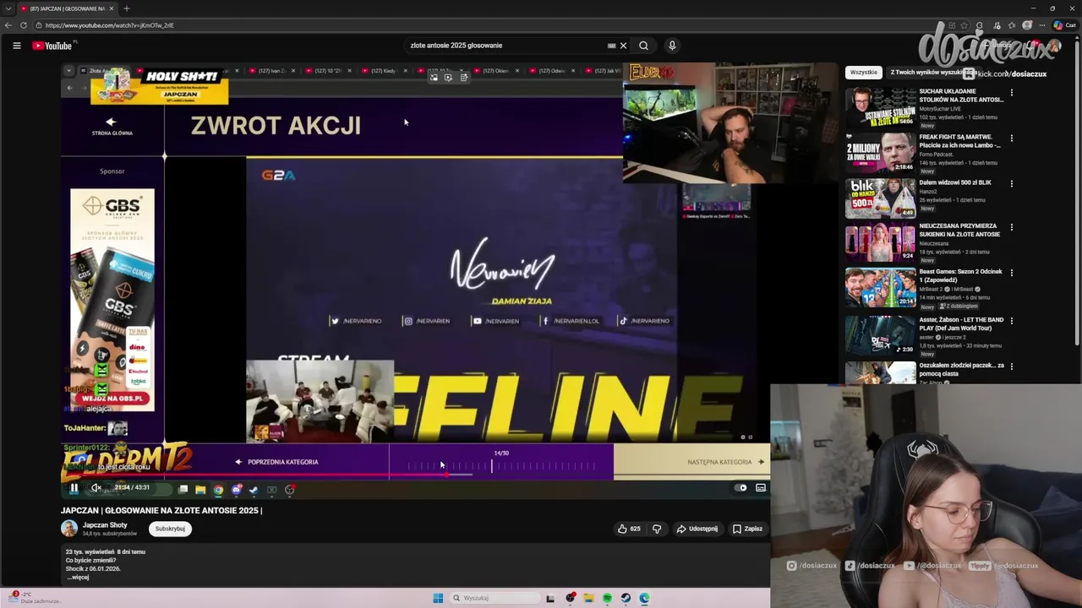Start voice search with microphone
1082x608 pixels.
tap(672, 46)
